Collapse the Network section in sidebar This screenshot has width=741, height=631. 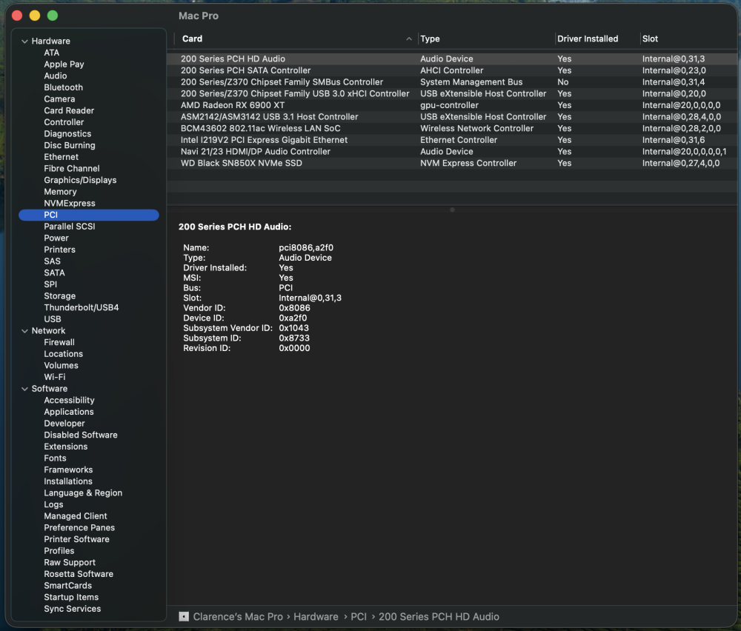(24, 331)
